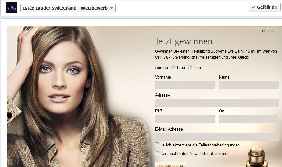This screenshot has width=282, height=167.
Task: Click the Adresse input field
Action: coord(217,103)
